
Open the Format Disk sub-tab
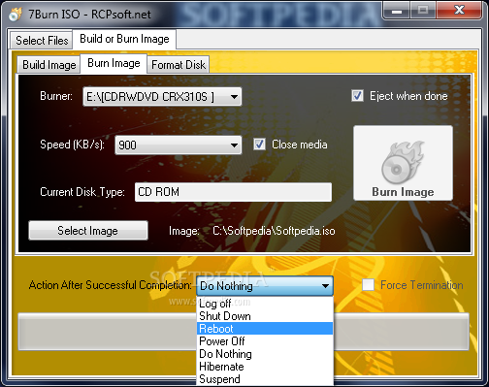coord(179,65)
